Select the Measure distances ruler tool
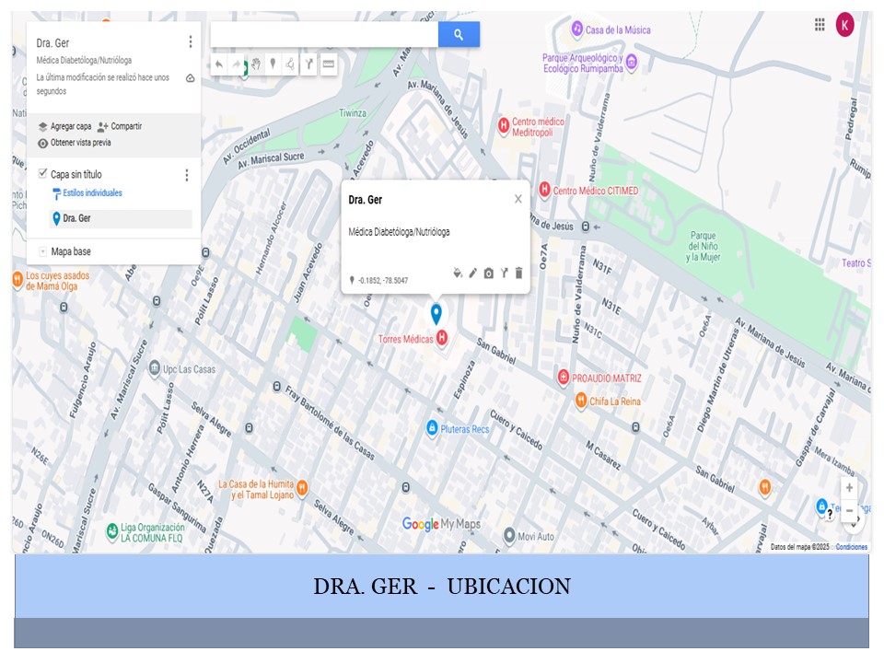Viewport: 884px width, 663px height. pyautogui.click(x=329, y=64)
